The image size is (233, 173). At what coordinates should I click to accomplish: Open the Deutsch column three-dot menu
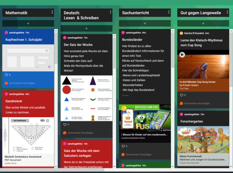[111, 12]
